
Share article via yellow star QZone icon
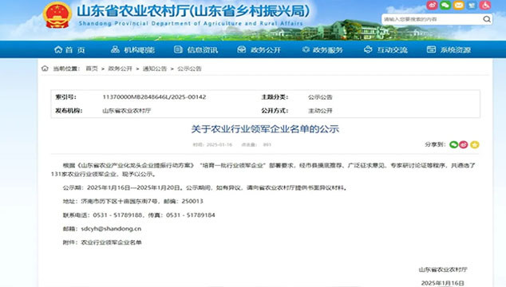[475, 145]
